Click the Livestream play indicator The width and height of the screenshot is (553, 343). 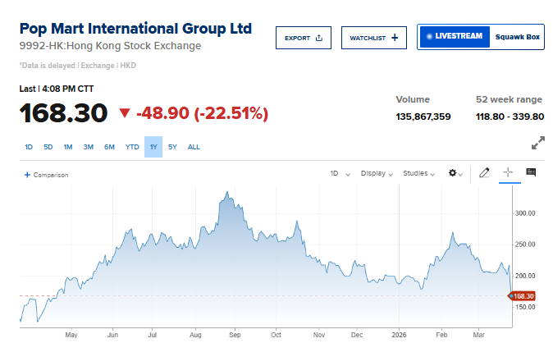tap(427, 37)
